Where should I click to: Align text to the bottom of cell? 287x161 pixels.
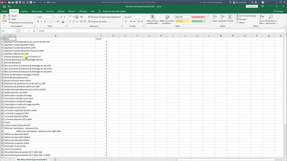click(x=77, y=17)
